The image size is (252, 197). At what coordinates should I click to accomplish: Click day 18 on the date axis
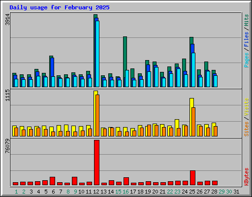tap(140, 192)
